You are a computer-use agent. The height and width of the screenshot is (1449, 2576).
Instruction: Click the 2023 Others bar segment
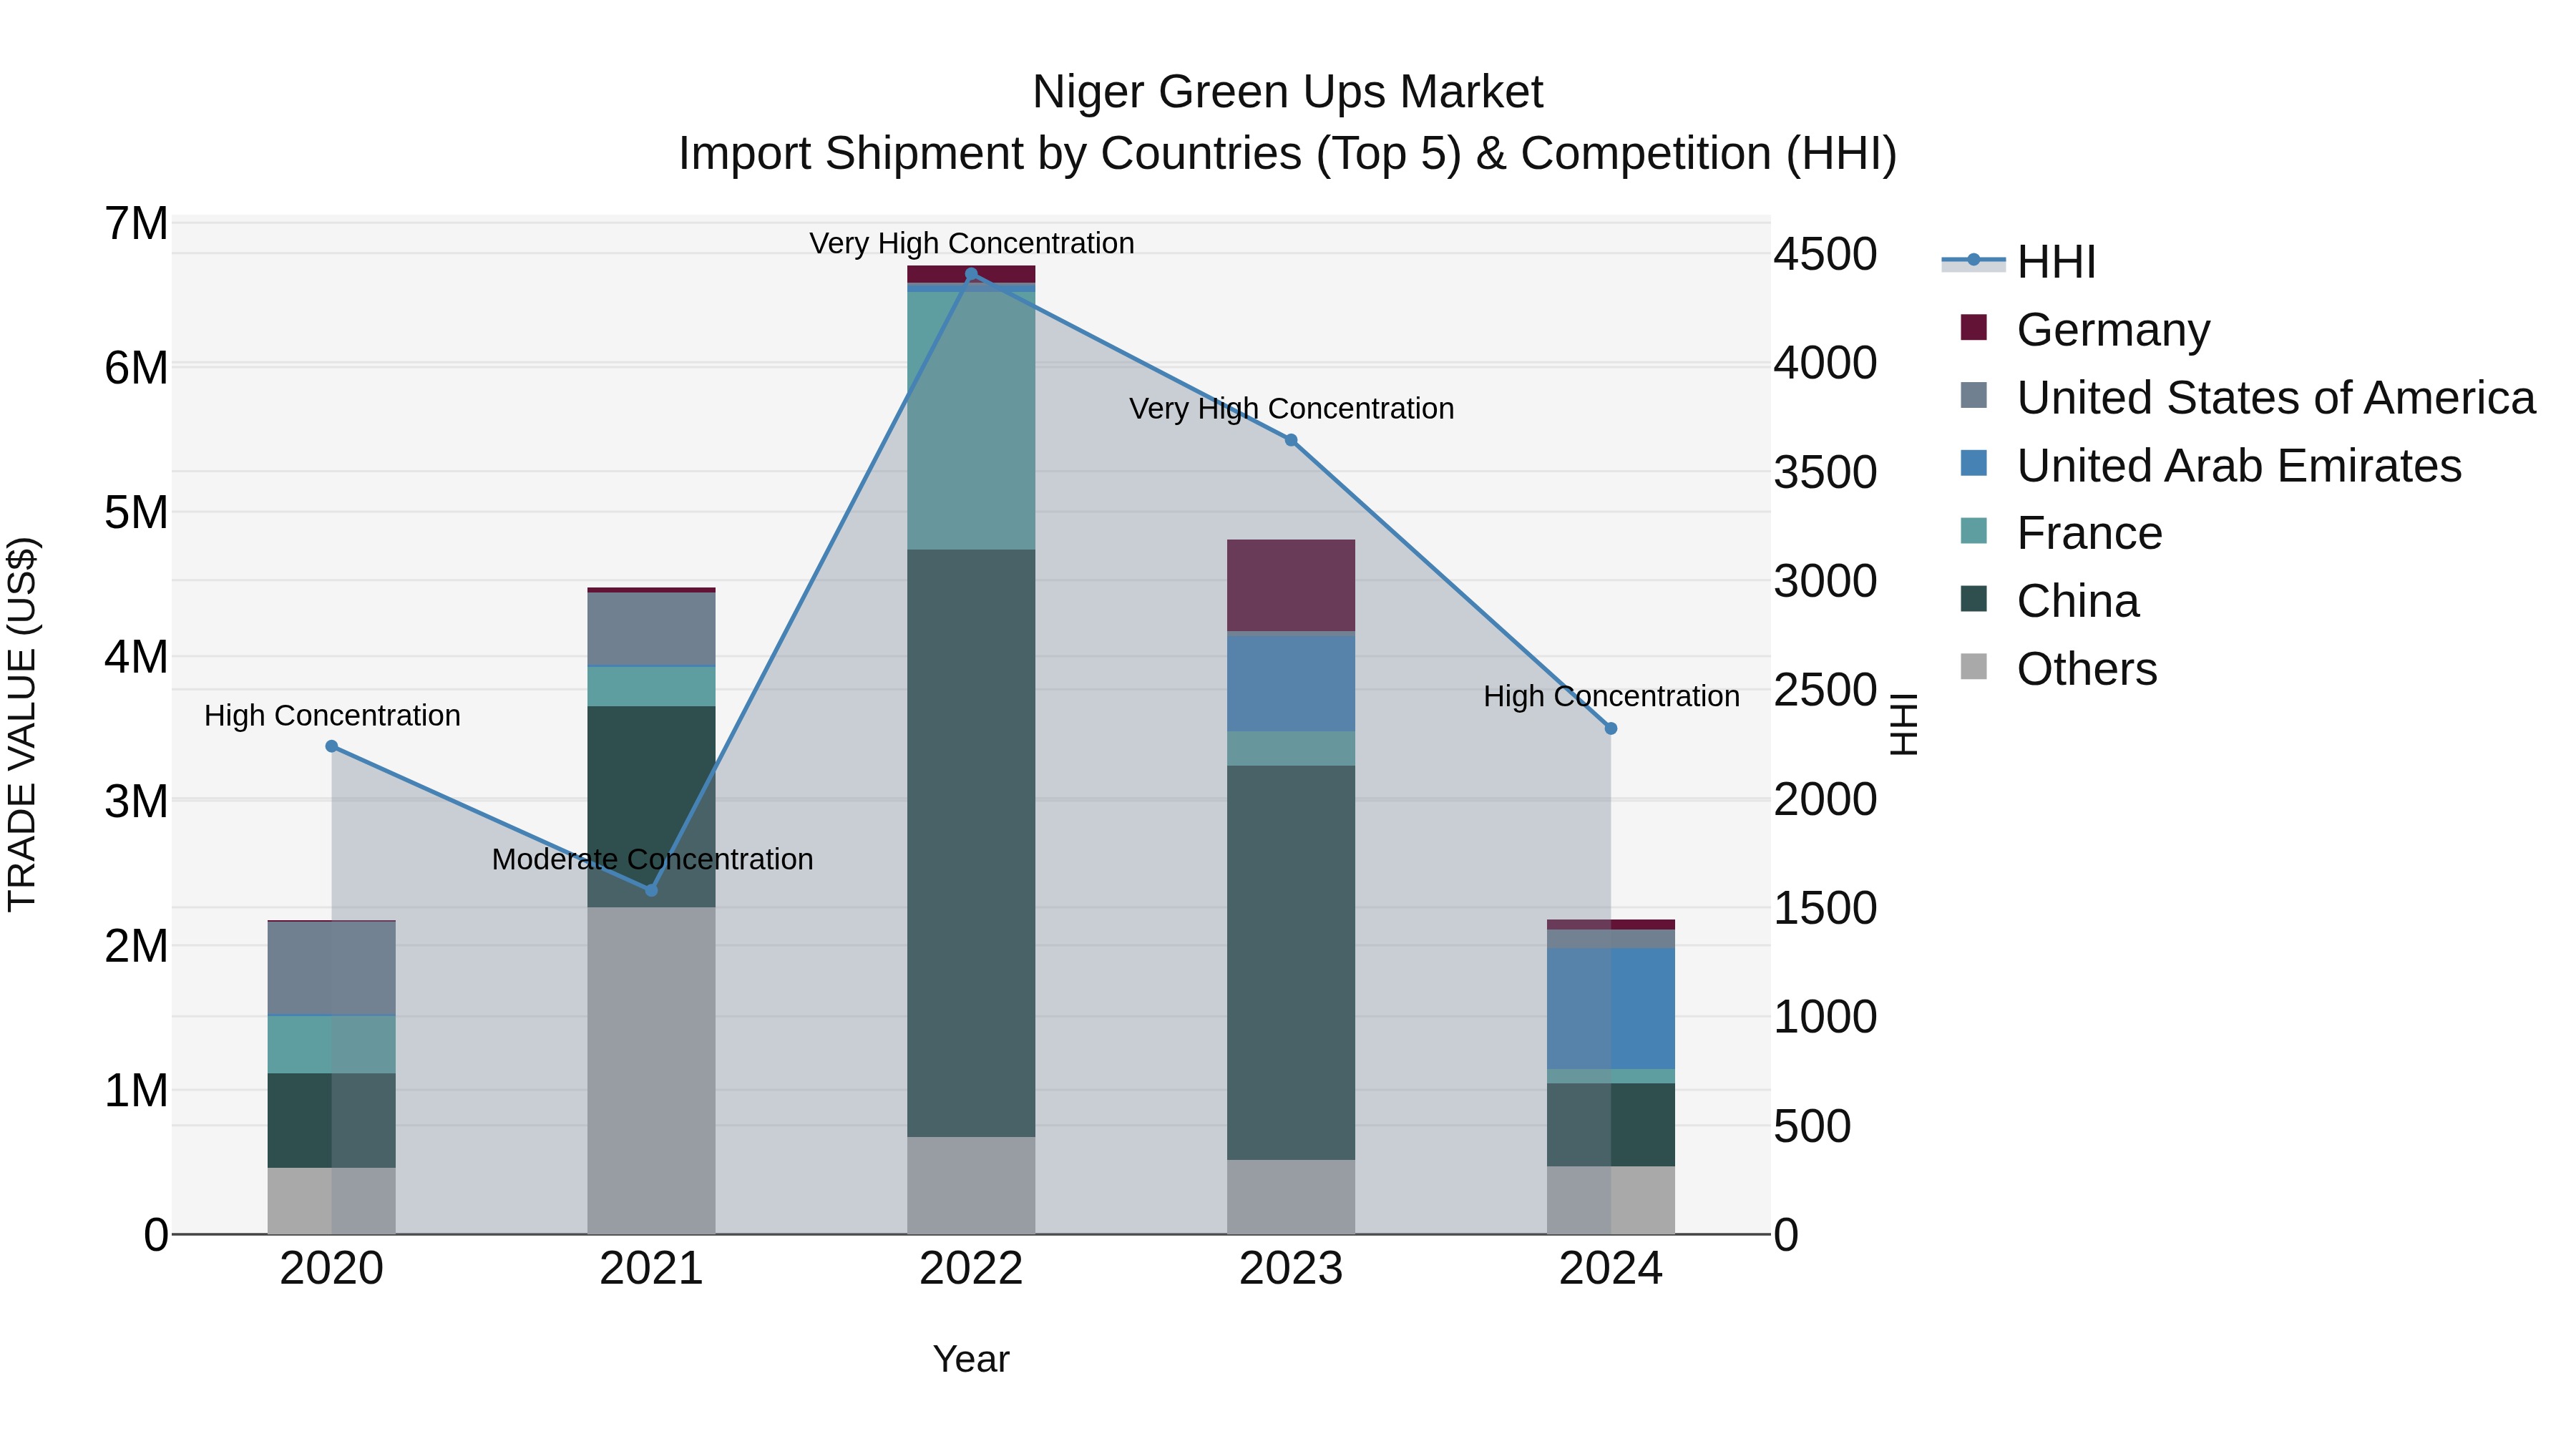click(1291, 1197)
